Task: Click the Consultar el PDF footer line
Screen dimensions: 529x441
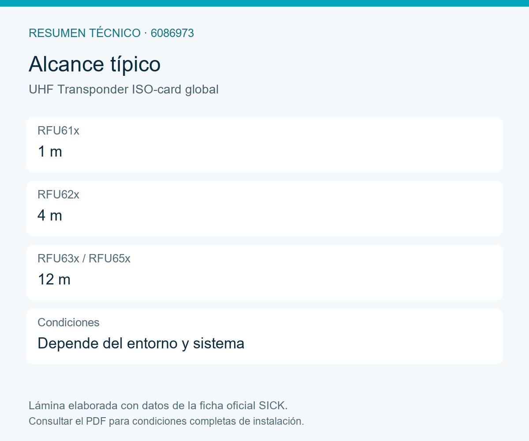Action: coord(166,421)
